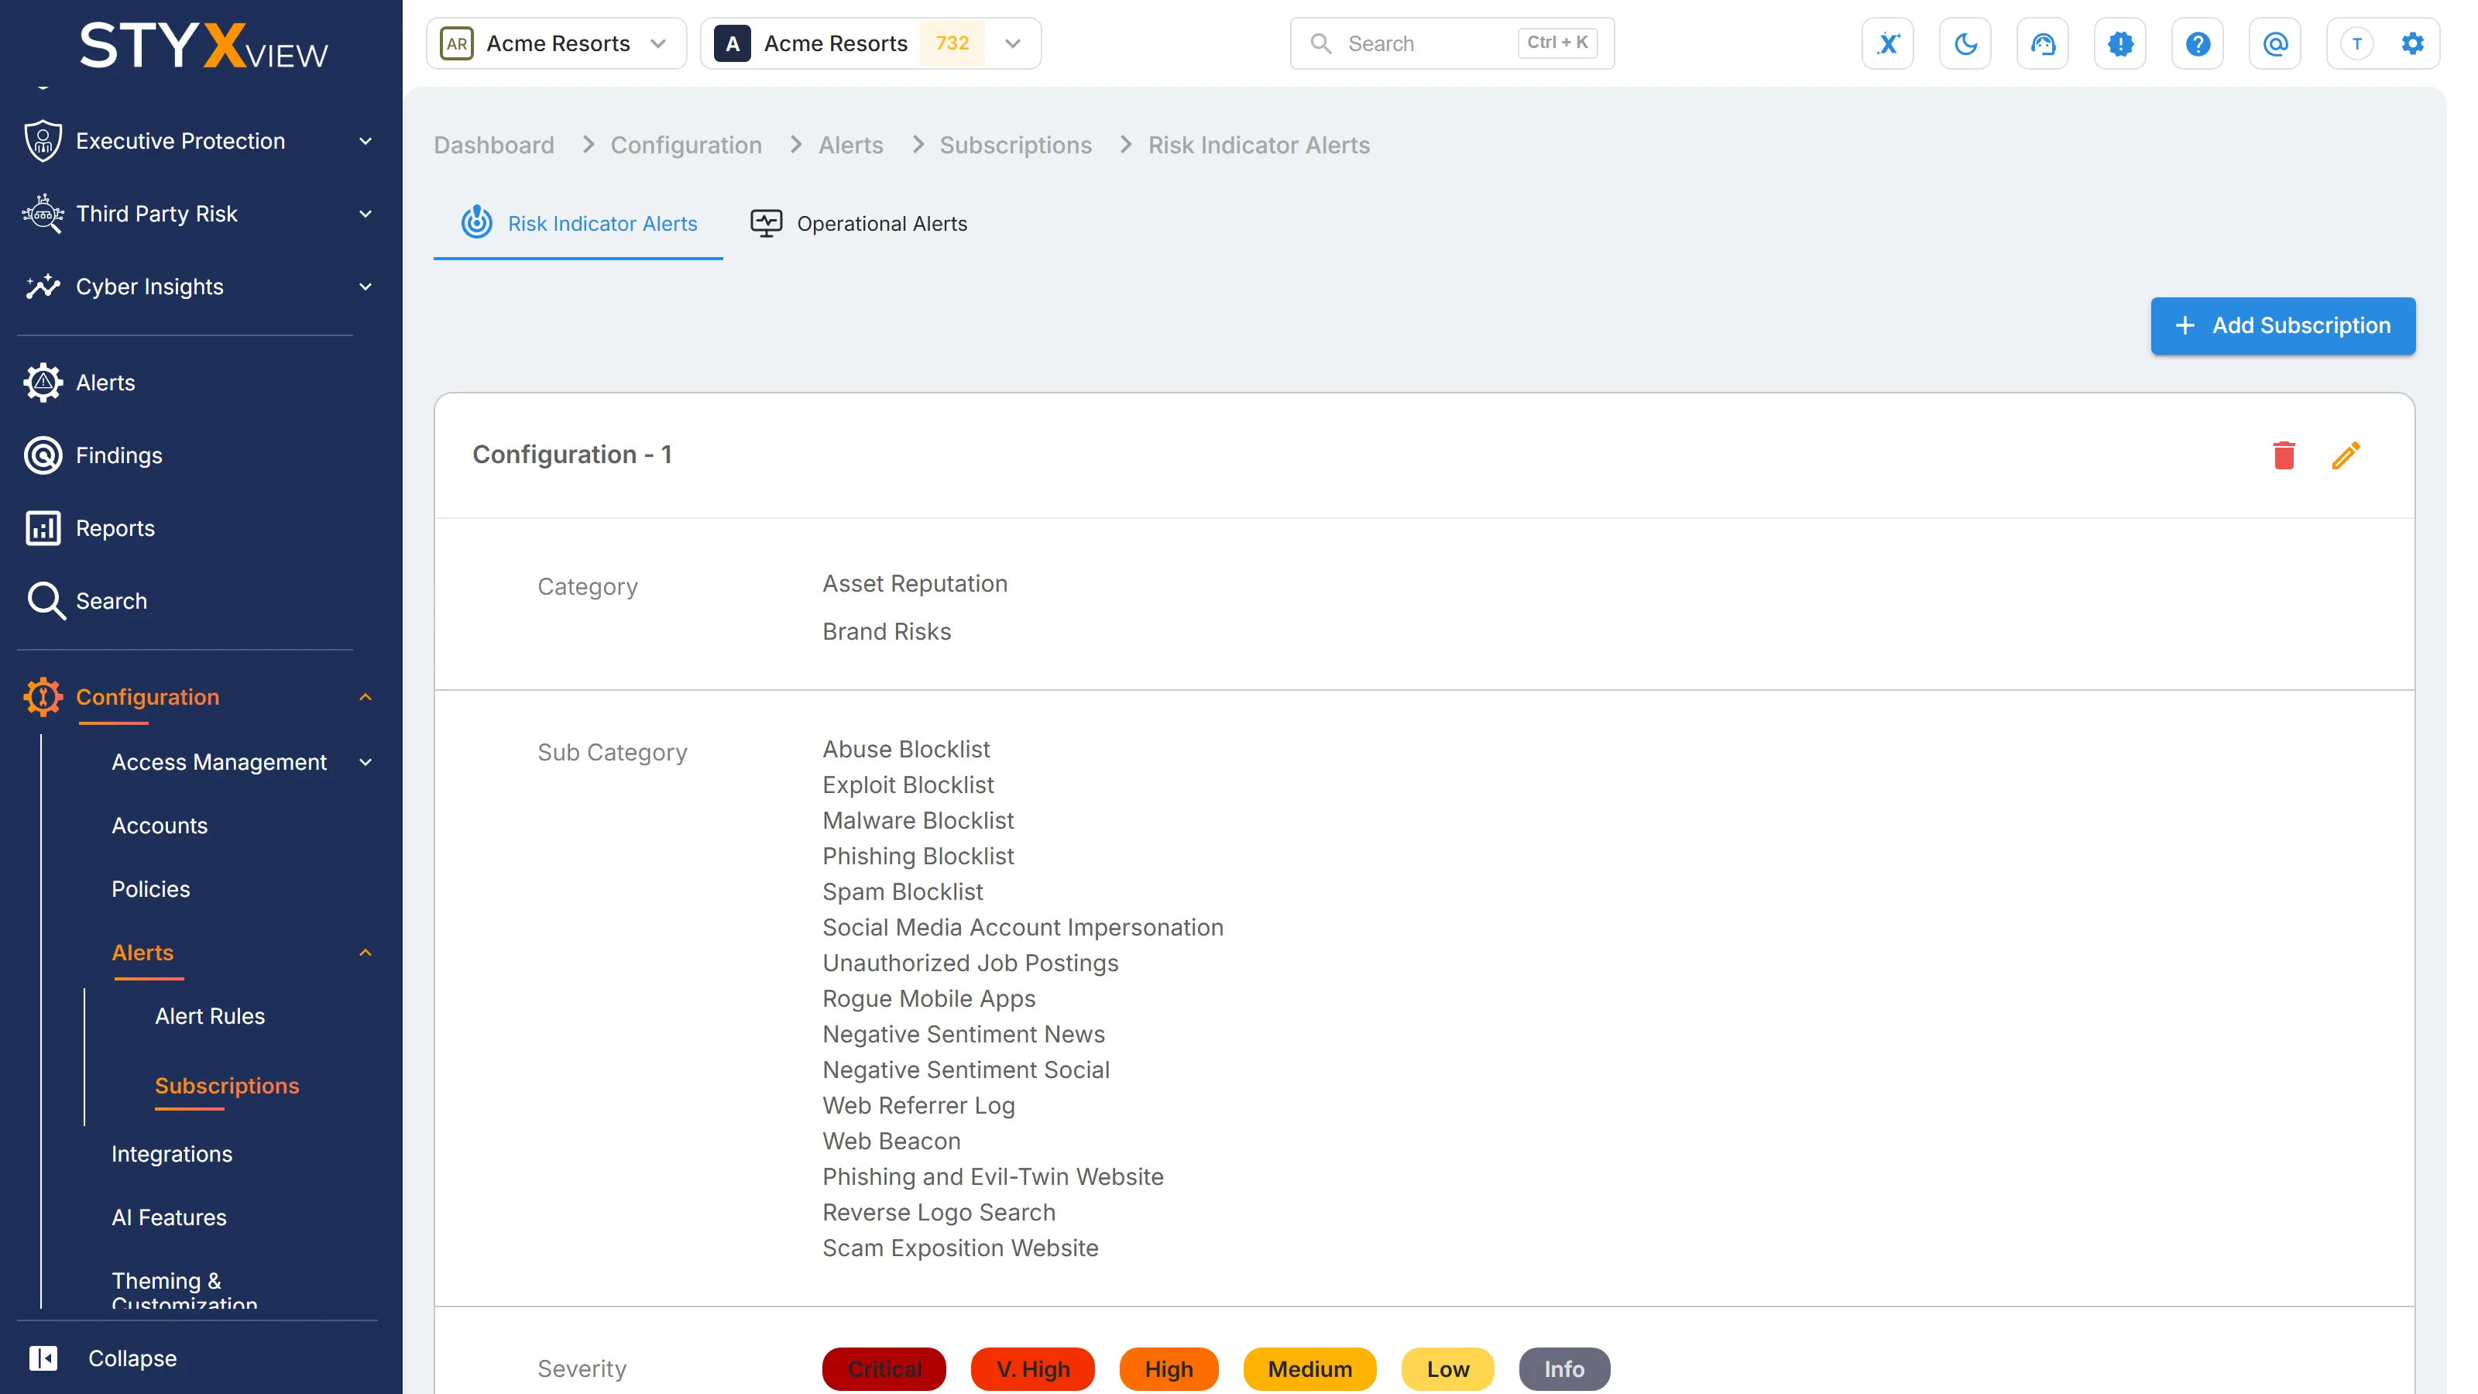Image resolution: width=2478 pixels, height=1394 pixels.
Task: Click the Reports chart icon
Action: [x=43, y=528]
